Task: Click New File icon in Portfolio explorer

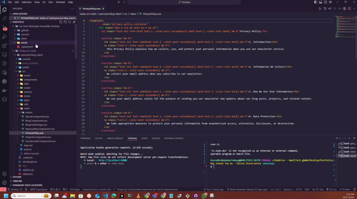Action: [x=61, y=22]
